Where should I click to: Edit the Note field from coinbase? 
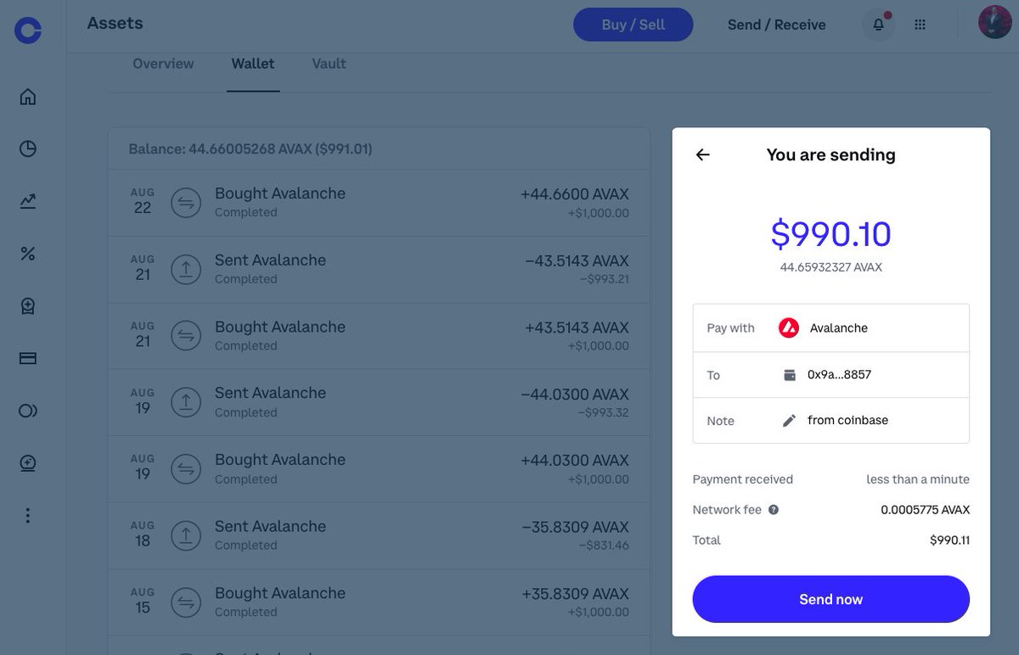click(831, 421)
